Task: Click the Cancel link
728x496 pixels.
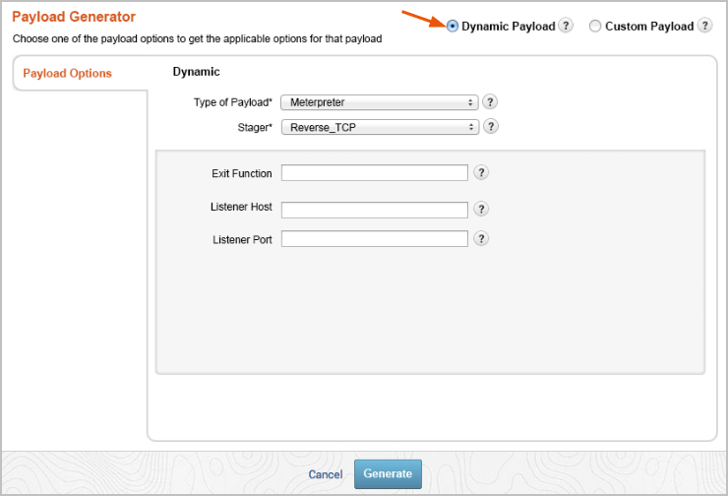Action: pyautogui.click(x=326, y=474)
